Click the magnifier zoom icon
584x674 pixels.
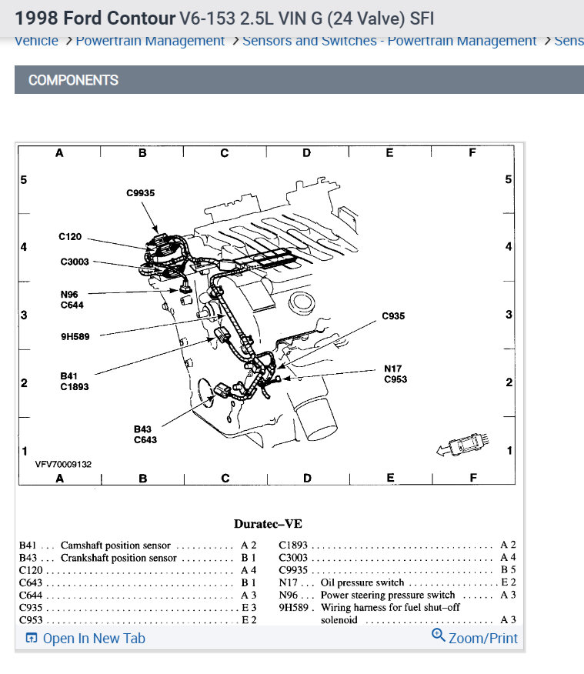tap(438, 636)
